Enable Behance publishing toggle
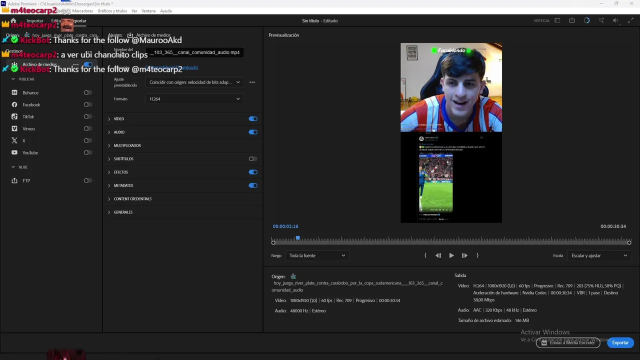 (x=87, y=92)
